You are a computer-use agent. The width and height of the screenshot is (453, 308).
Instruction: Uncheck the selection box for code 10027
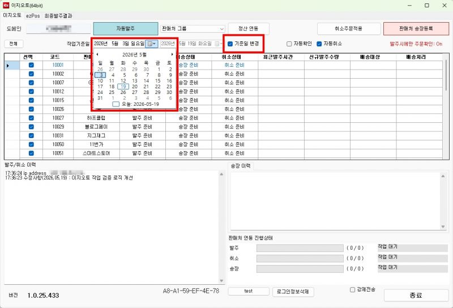coord(31,118)
